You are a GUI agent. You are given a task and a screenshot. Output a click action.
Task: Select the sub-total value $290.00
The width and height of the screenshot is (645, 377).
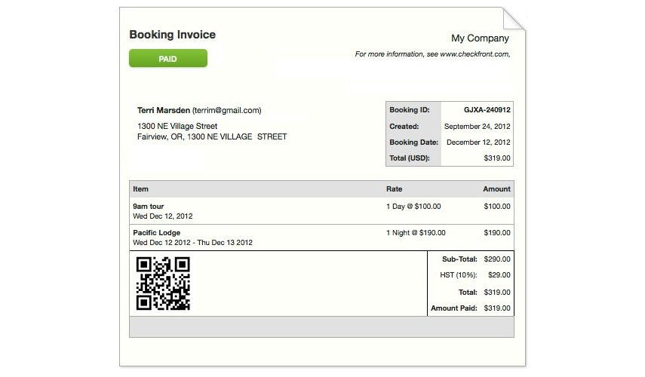tap(497, 259)
